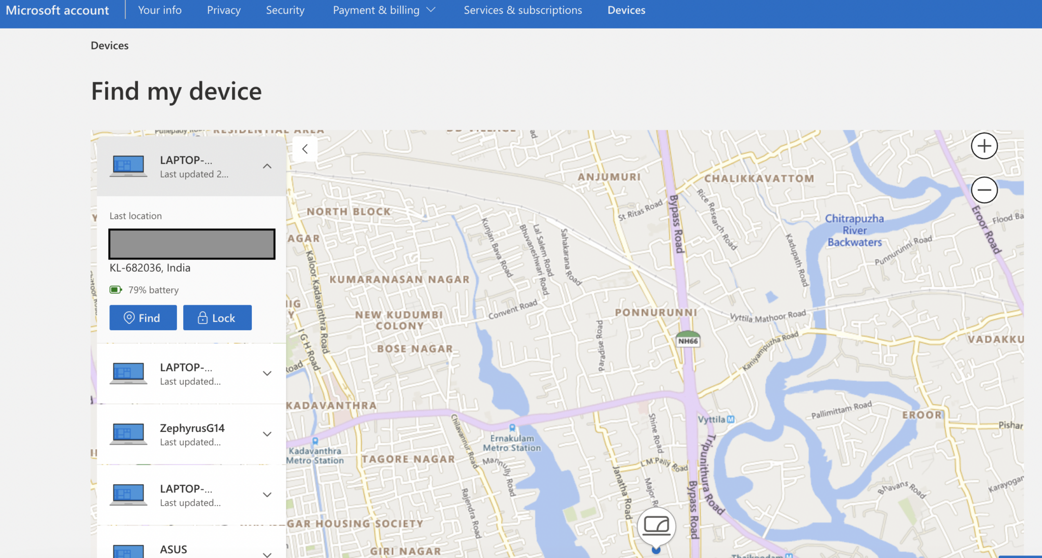The height and width of the screenshot is (558, 1042).
Task: Open the Payment & billing dropdown
Action: tap(384, 10)
